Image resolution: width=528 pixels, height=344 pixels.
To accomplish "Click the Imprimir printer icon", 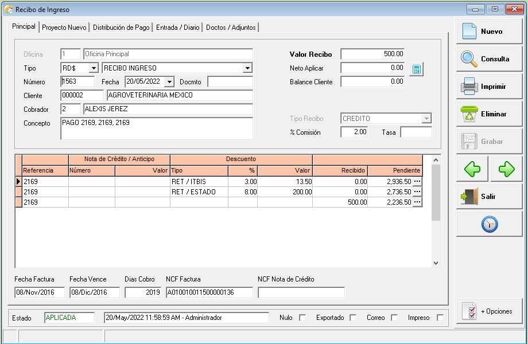I will pos(489,87).
